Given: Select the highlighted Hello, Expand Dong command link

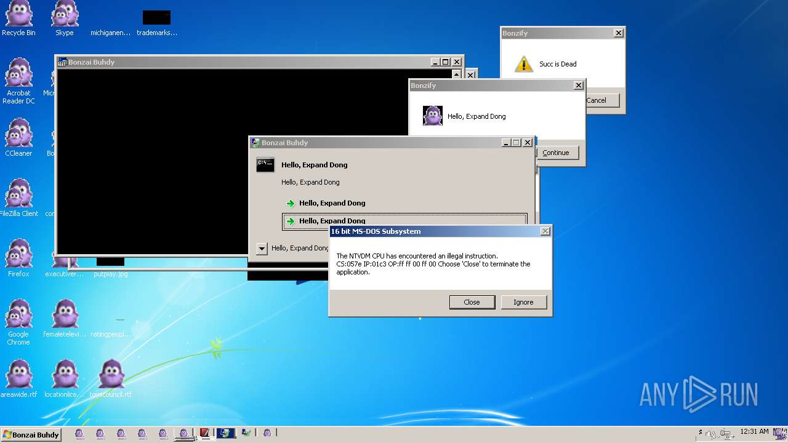Looking at the screenshot, I should 404,221.
